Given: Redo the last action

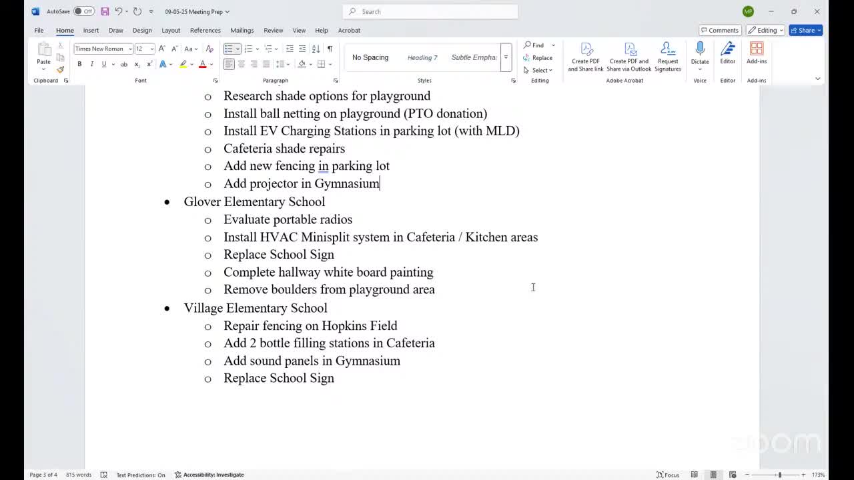Looking at the screenshot, I should [x=137, y=11].
